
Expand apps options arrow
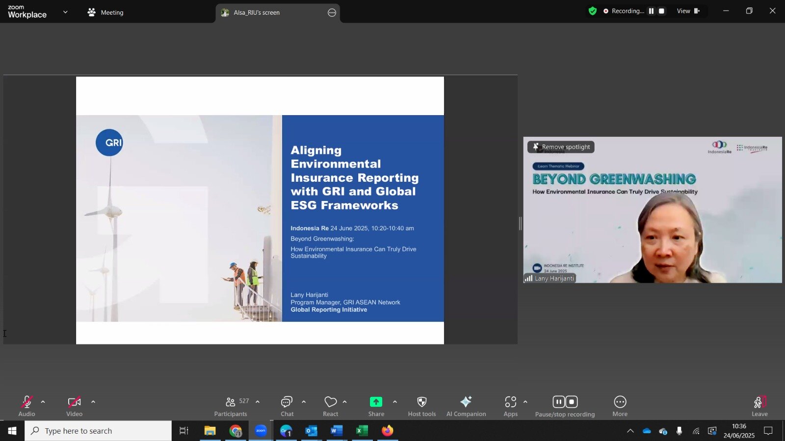[525, 402]
